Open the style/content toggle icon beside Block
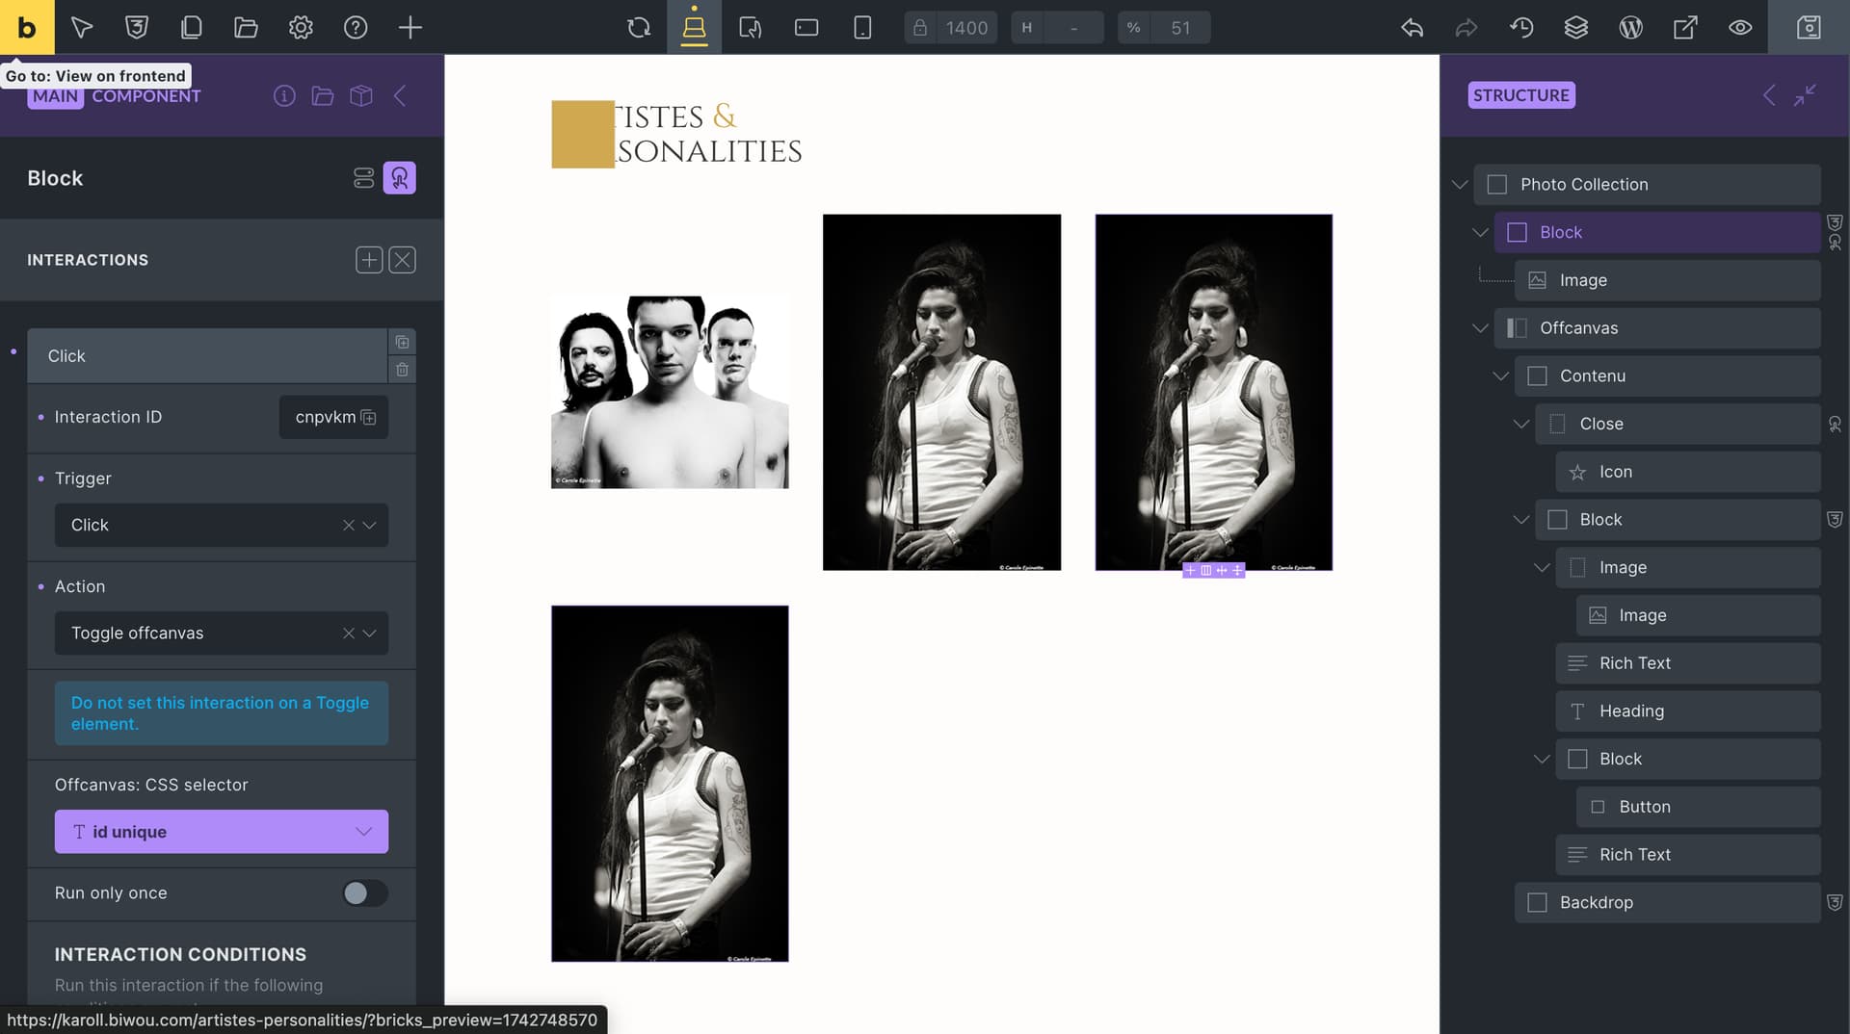The width and height of the screenshot is (1850, 1034). click(363, 178)
